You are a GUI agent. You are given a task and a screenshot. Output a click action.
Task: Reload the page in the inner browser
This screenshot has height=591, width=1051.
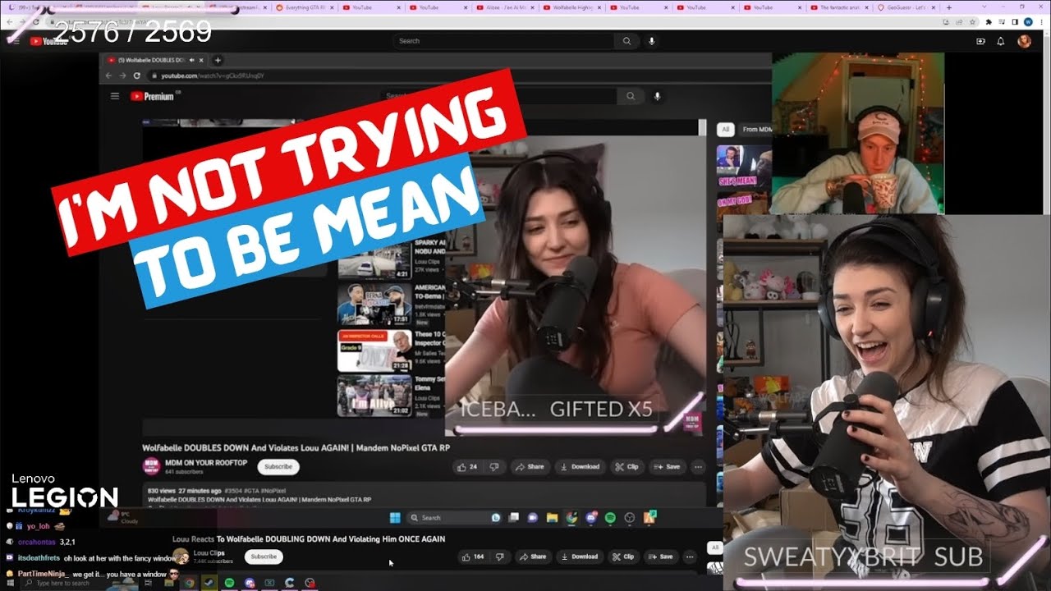(x=137, y=76)
